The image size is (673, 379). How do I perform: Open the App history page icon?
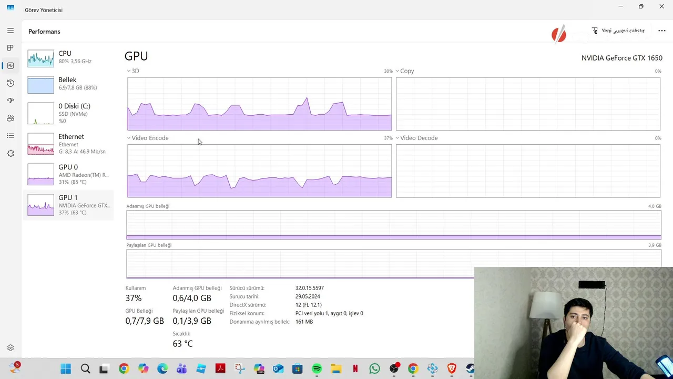pos(11,83)
